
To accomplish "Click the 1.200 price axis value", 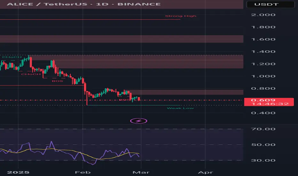I will [263, 64].
